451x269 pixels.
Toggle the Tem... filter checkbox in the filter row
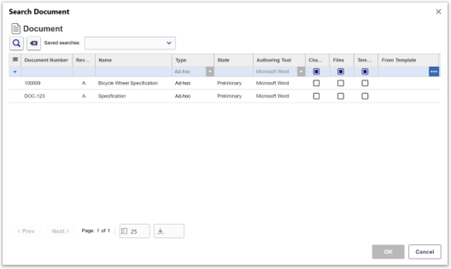[365, 72]
